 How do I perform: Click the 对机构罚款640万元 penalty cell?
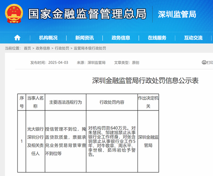(x=112, y=141)
